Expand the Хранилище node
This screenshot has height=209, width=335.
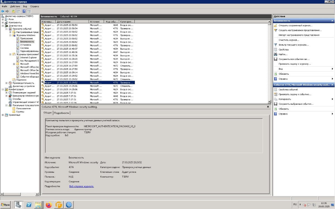click(3, 115)
